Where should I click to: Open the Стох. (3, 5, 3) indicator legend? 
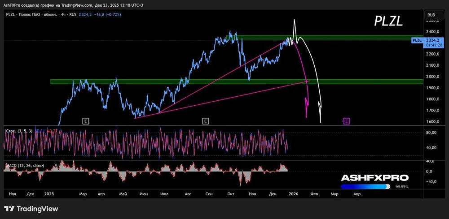pyautogui.click(x=19, y=130)
